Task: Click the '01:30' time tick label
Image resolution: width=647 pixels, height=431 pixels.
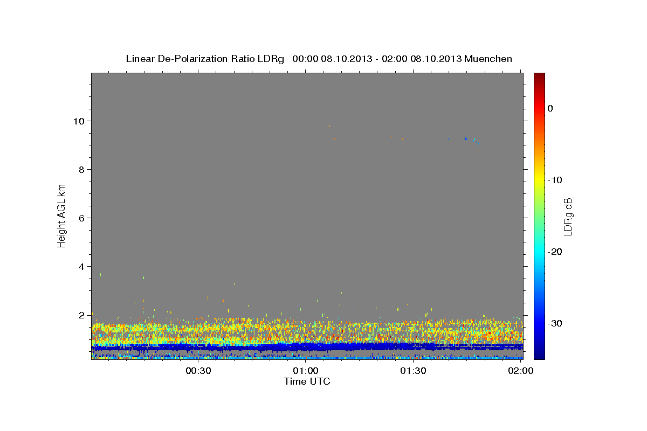Action: coord(413,371)
